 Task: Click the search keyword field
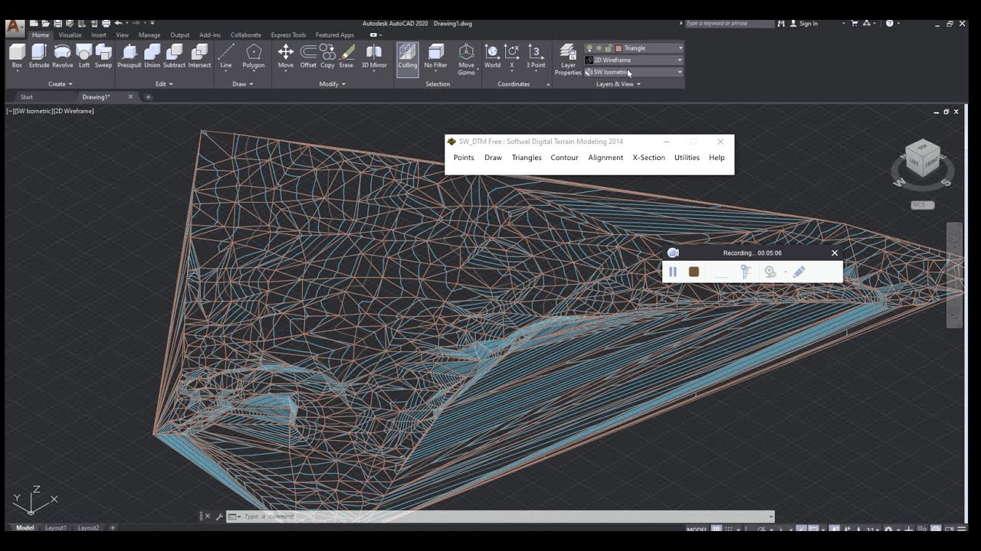click(729, 24)
